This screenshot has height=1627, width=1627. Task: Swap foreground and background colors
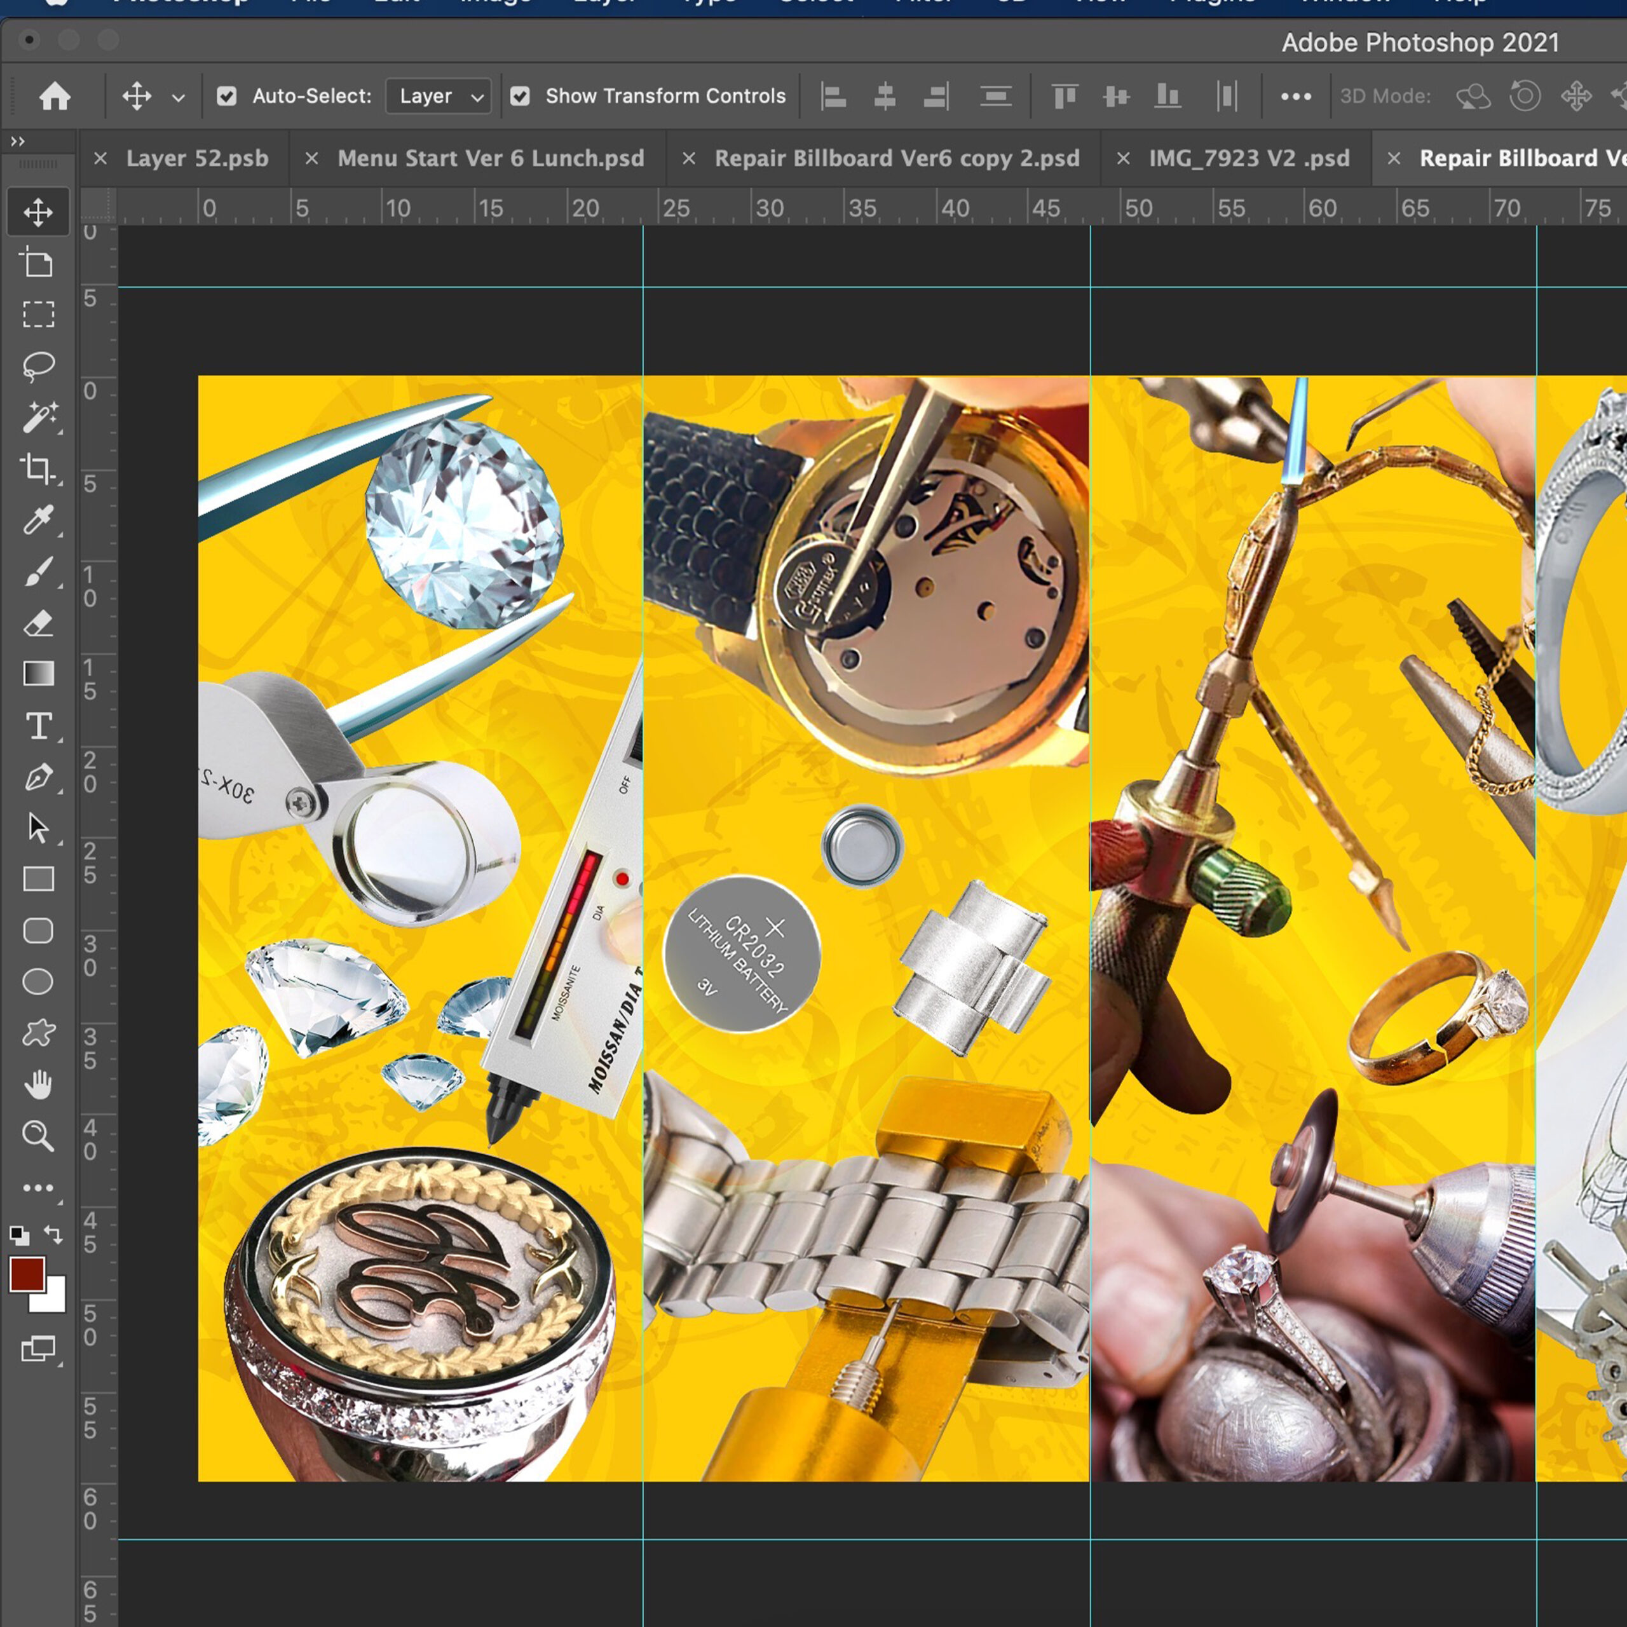(x=54, y=1235)
